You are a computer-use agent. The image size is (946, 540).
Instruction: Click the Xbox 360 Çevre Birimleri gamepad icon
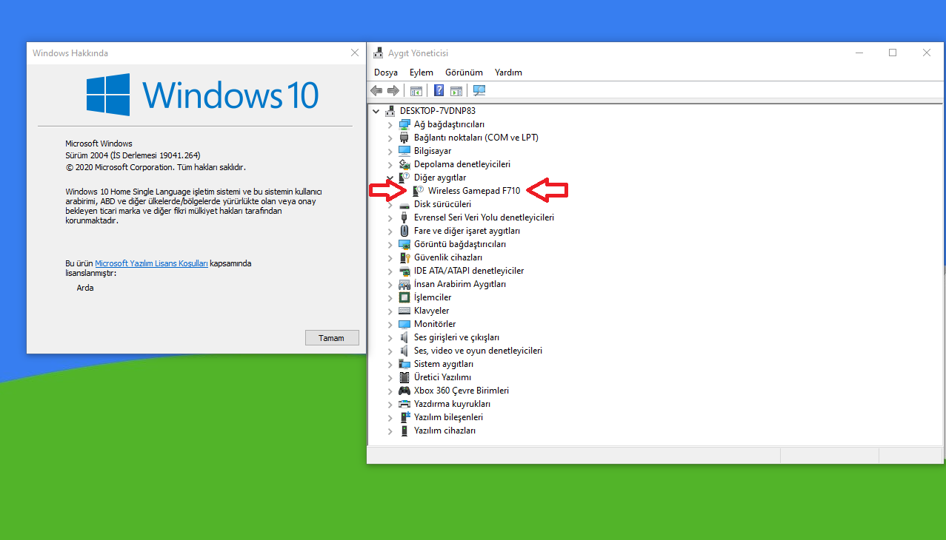click(x=404, y=391)
